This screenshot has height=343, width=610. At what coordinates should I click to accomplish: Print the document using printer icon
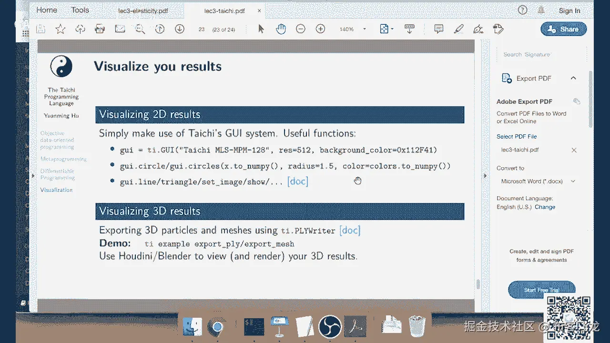pyautogui.click(x=100, y=29)
